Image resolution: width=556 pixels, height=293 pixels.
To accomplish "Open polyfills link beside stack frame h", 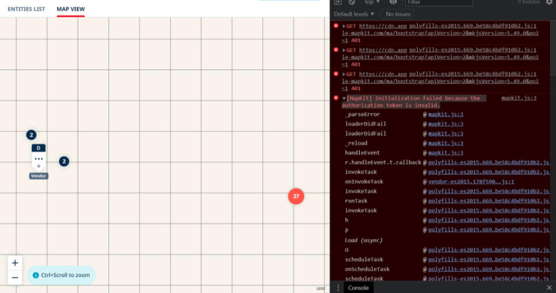I will click(x=489, y=220).
